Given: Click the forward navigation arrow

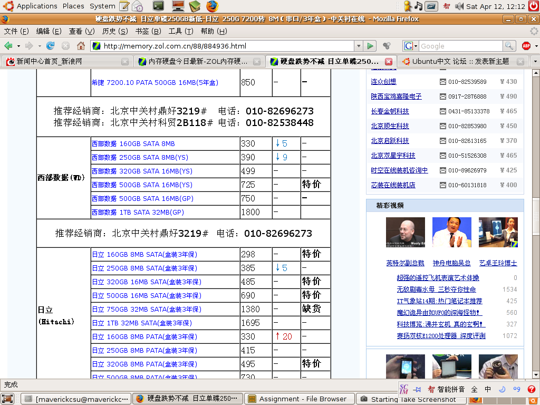Looking at the screenshot, I should tap(30, 46).
